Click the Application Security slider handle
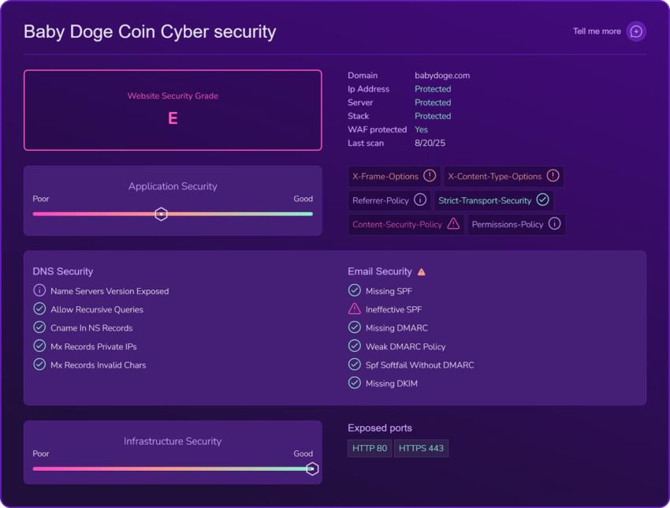The width and height of the screenshot is (670, 508). pyautogui.click(x=161, y=214)
